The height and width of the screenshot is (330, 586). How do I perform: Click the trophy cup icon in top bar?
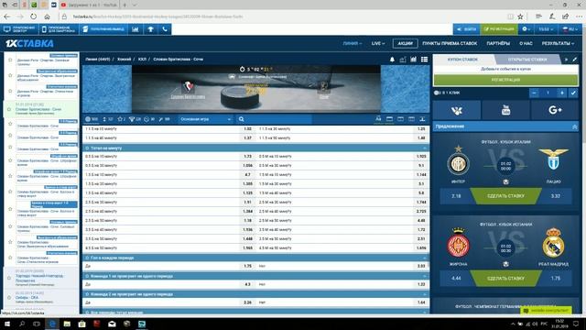pos(150,29)
